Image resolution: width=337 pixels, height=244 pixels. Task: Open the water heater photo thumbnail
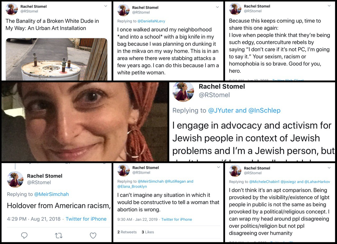57,59
